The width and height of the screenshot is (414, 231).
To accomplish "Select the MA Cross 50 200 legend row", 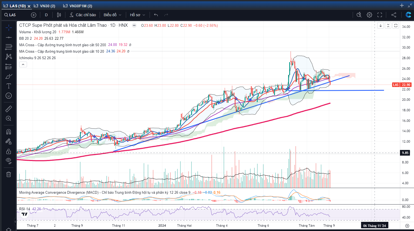I will [62, 45].
